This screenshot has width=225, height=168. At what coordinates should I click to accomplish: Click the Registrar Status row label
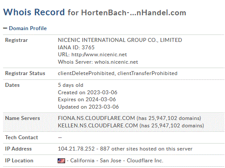[x=25, y=73]
